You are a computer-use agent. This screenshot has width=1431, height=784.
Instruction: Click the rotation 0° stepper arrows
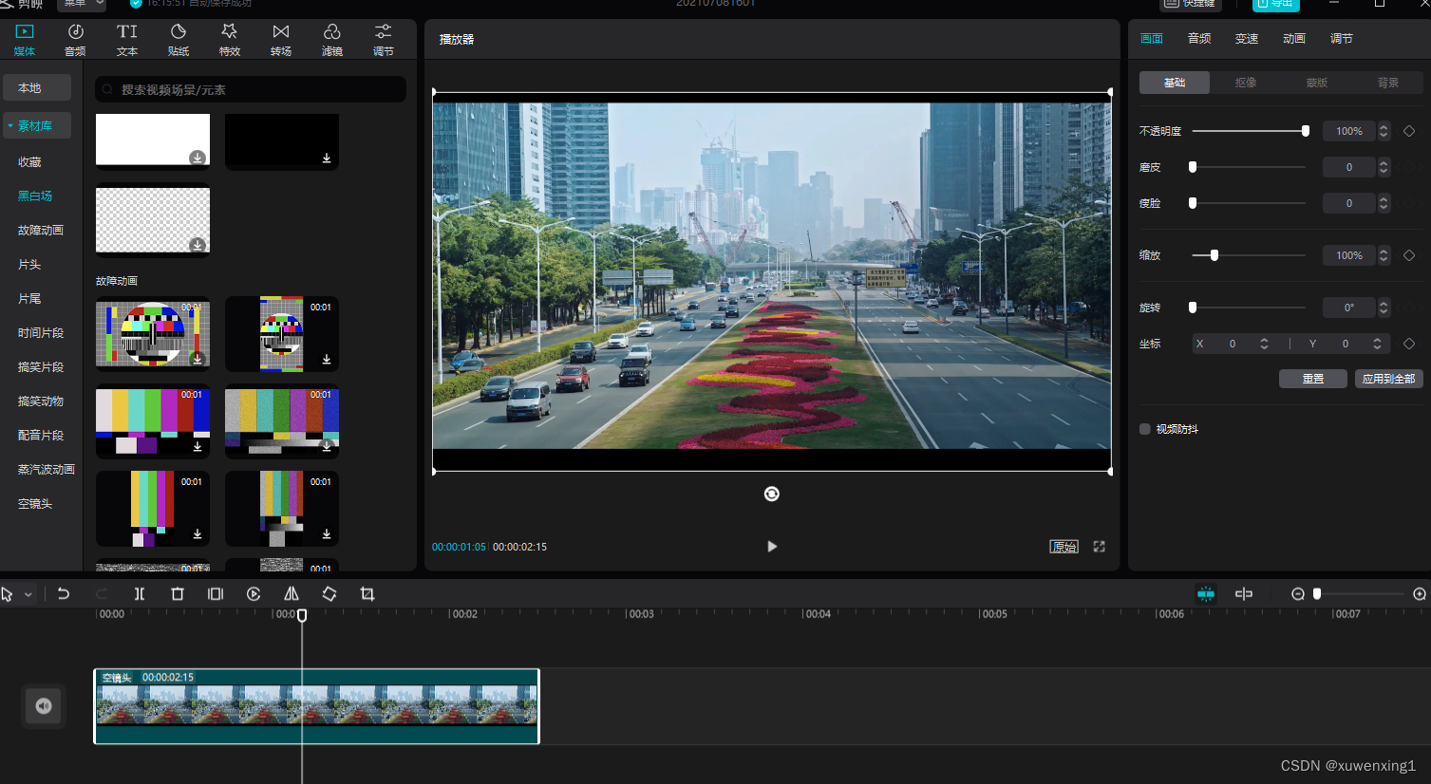(1384, 308)
